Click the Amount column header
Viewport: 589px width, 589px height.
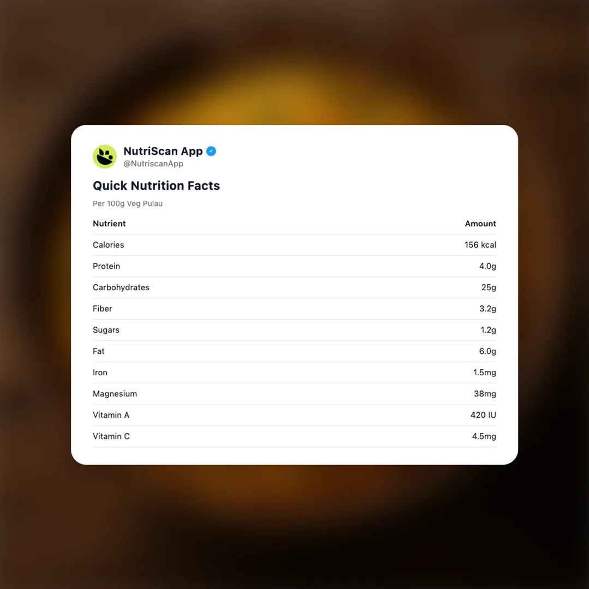[x=480, y=224]
